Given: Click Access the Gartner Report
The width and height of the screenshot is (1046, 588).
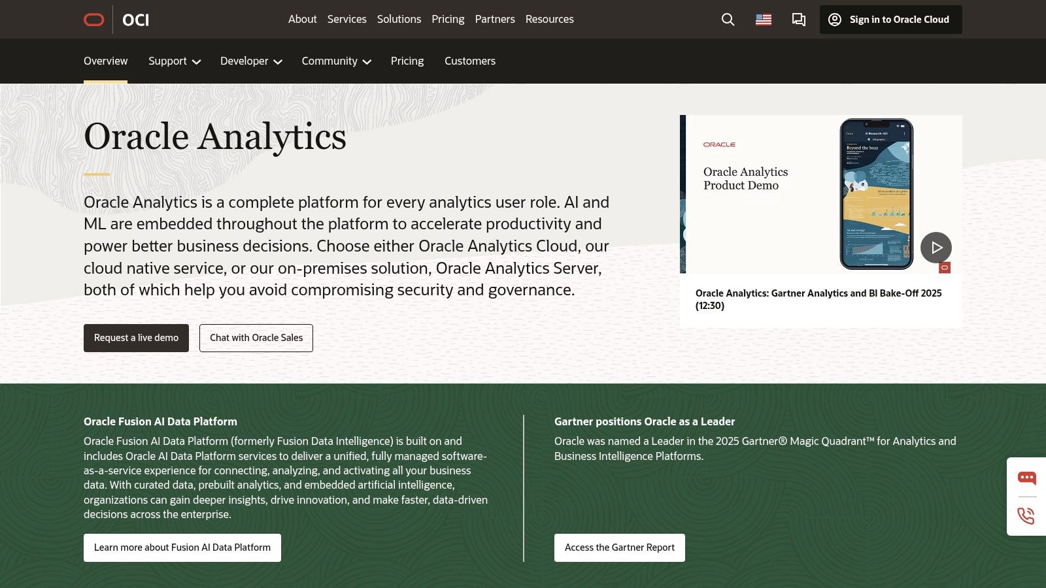Looking at the screenshot, I should tap(619, 547).
